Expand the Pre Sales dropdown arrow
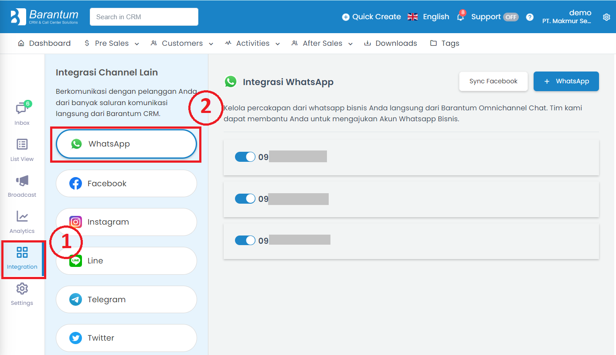 click(137, 44)
